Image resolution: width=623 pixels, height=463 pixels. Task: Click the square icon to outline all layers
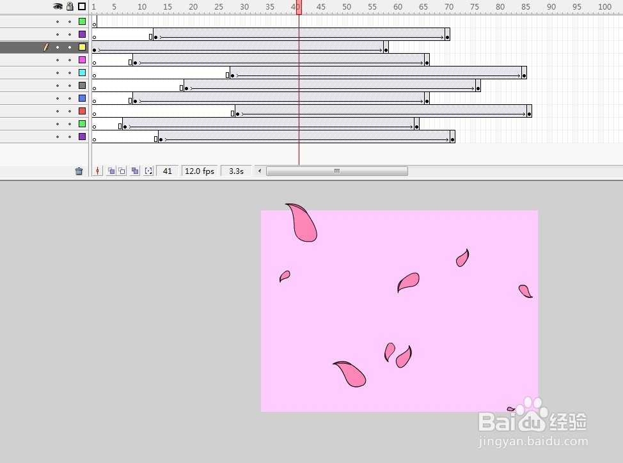(x=82, y=6)
